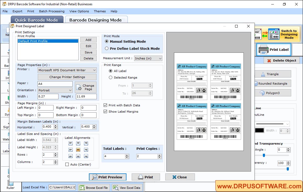The image size is (303, 192).
Task: Align label to middle-right
Action: tap(86, 150)
